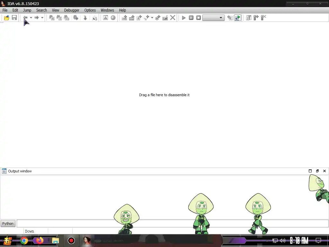
Task: Launch Chrome from the taskbar
Action: pyautogui.click(x=24, y=241)
